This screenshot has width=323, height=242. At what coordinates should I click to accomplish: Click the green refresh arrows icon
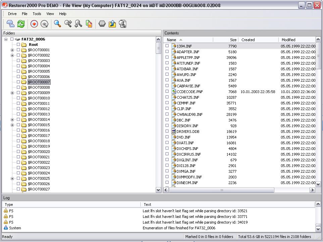[21, 24]
